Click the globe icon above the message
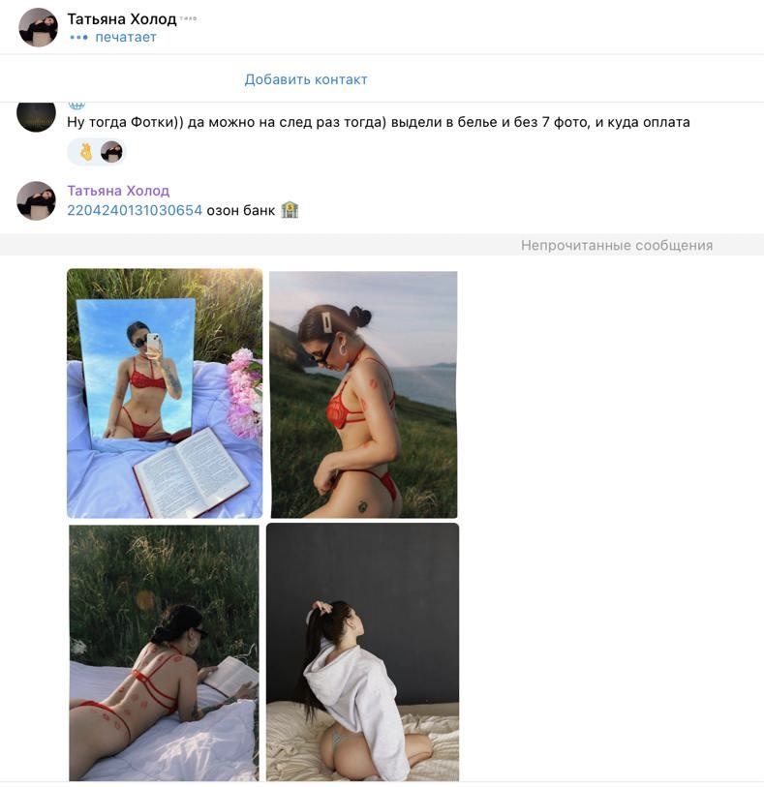Screen dimensions: 764x787 [76, 105]
